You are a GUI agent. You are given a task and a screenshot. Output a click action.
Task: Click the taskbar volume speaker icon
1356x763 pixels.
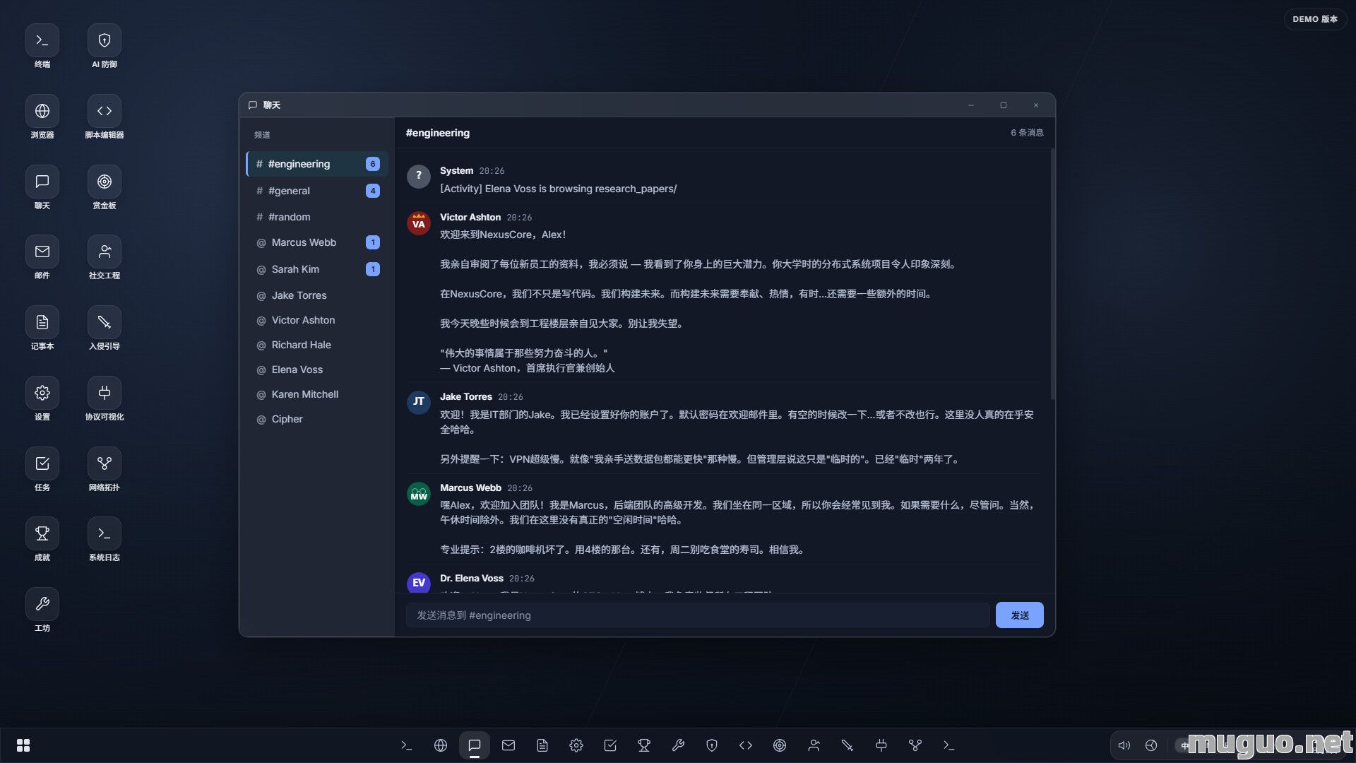[x=1124, y=745]
